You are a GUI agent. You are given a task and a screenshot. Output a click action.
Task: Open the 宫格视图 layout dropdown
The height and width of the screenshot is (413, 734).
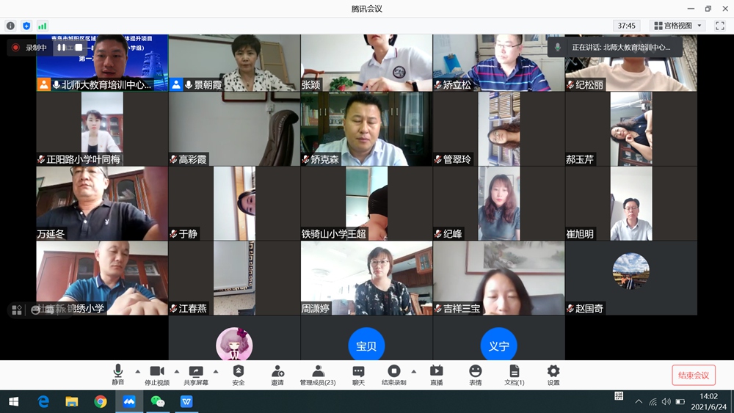(677, 26)
